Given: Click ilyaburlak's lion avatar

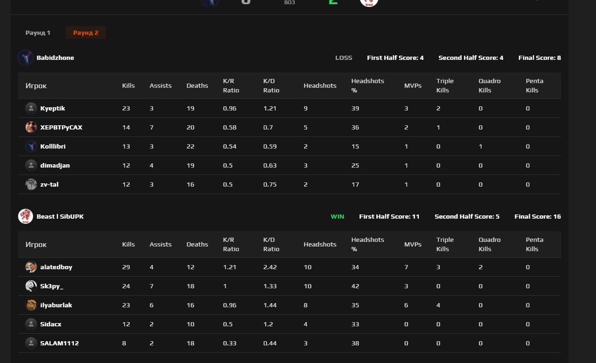Looking at the screenshot, I should [31, 305].
